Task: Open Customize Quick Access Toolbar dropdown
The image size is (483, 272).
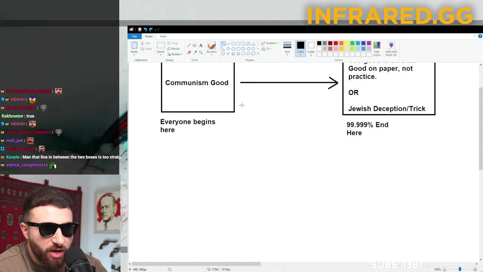Action: point(155,29)
